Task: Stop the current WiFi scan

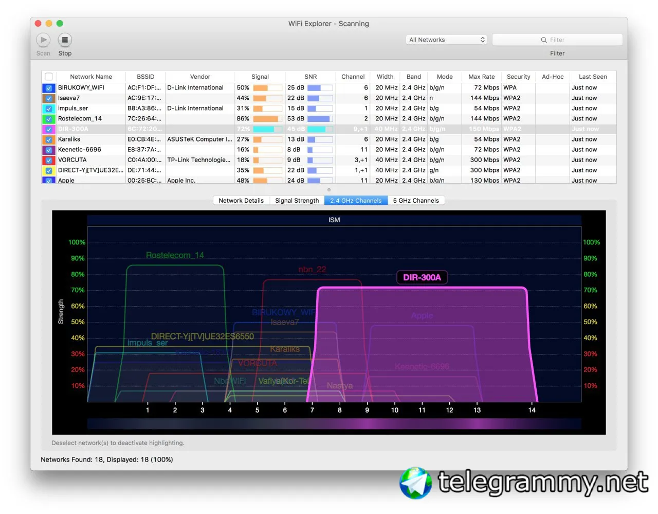Action: click(65, 40)
